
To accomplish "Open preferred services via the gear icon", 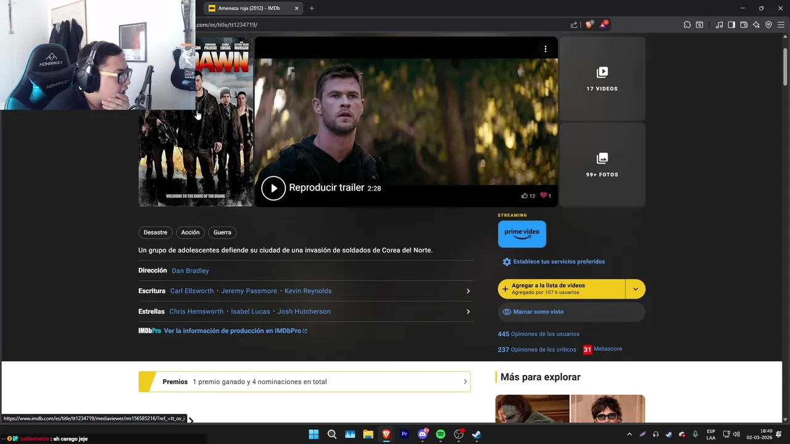I will pyautogui.click(x=507, y=261).
